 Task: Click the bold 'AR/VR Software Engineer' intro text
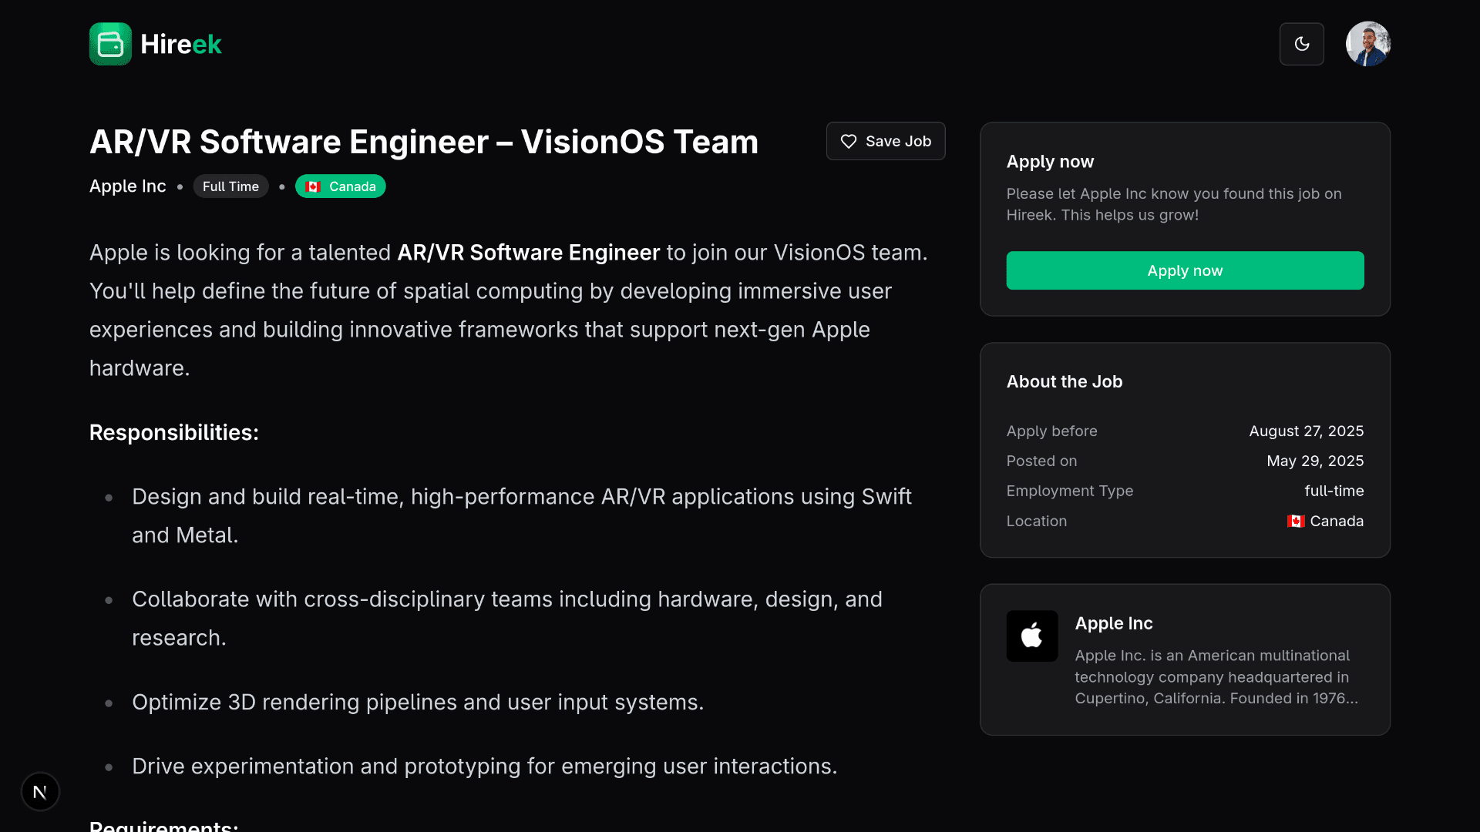pos(529,253)
